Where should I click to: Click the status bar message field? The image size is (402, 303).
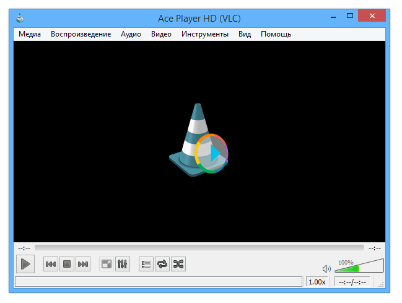(x=159, y=282)
